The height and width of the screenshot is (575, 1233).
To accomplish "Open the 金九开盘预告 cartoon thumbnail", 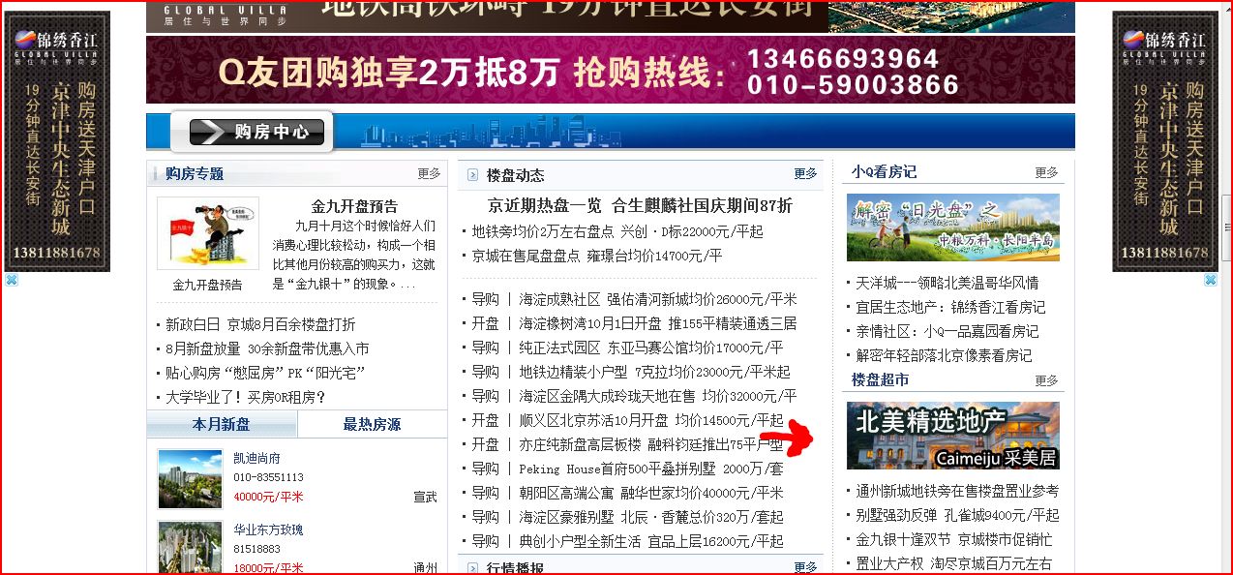I will (x=208, y=233).
